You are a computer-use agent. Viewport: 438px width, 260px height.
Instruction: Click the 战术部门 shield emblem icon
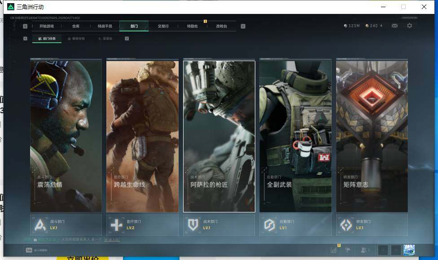193,225
